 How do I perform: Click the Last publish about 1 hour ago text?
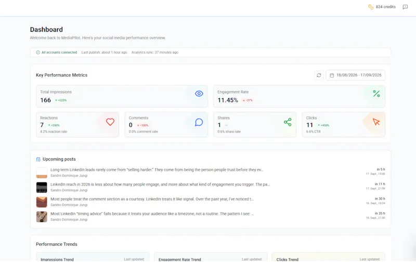(x=104, y=53)
